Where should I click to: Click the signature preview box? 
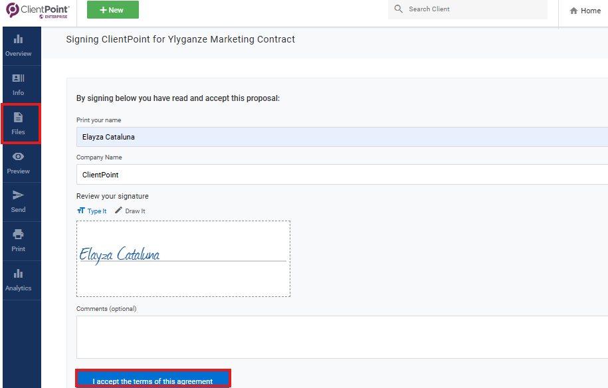[x=183, y=259]
